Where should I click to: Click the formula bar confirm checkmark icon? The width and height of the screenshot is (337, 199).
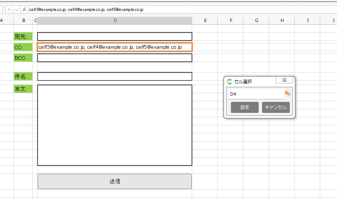pyautogui.click(x=16, y=10)
